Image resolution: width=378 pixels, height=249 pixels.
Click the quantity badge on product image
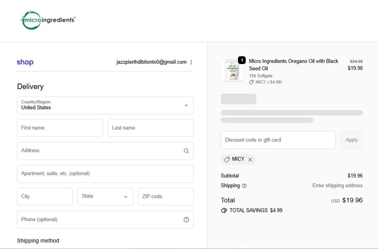(242, 60)
